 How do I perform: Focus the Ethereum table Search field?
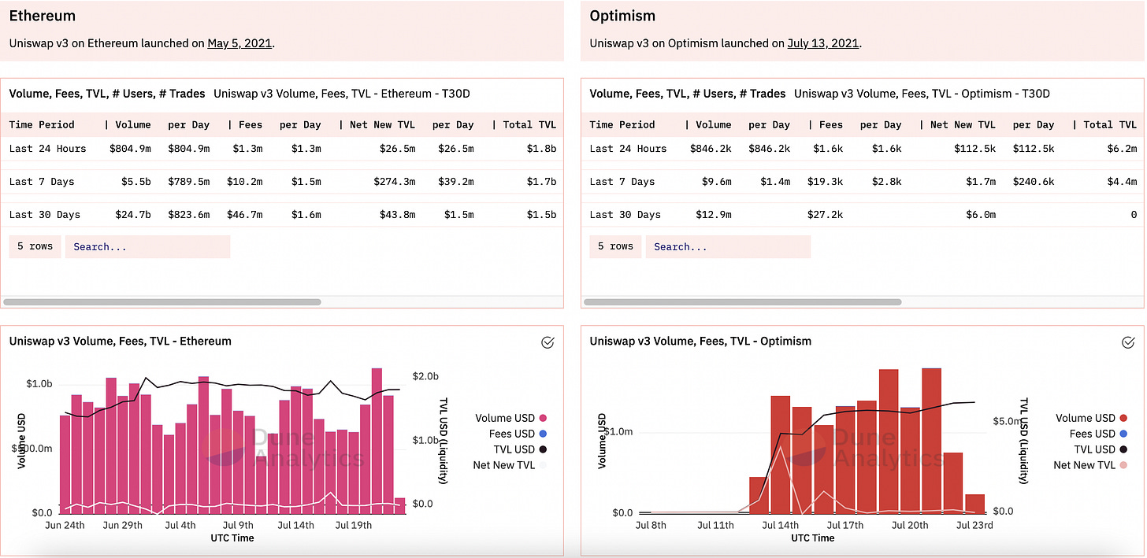tap(148, 246)
